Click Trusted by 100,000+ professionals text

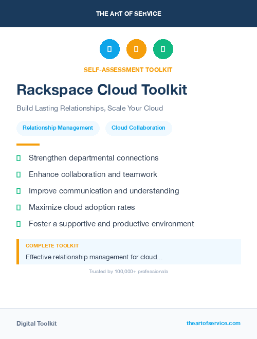[128, 271]
